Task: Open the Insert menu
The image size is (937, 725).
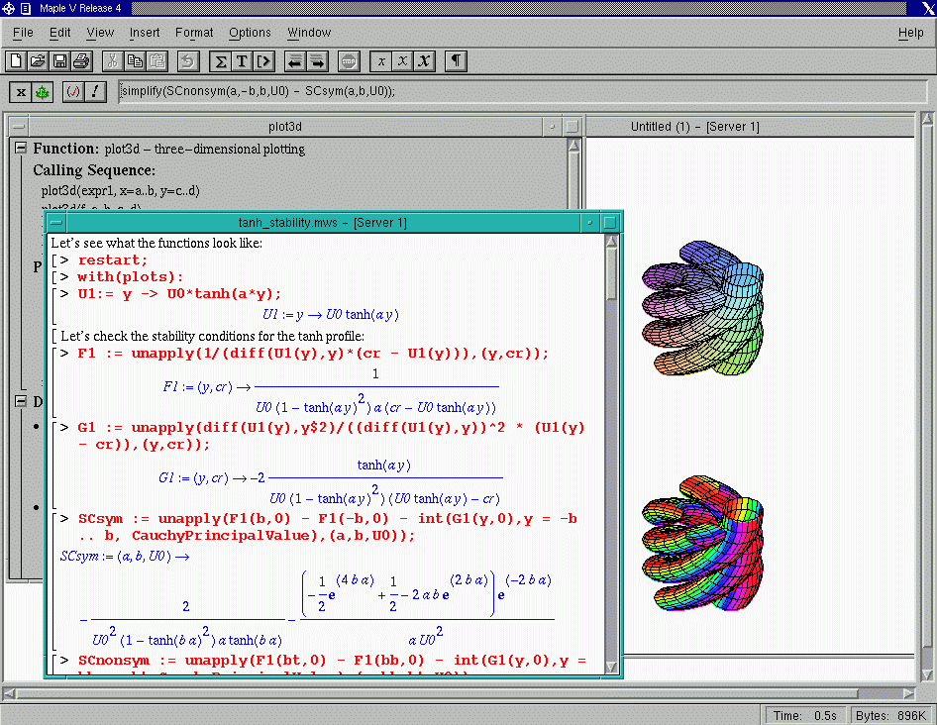Action: [x=145, y=33]
